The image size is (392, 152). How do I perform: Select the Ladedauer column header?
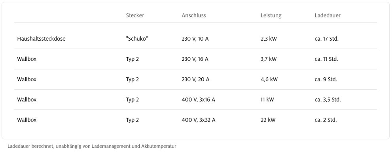coord(328,15)
